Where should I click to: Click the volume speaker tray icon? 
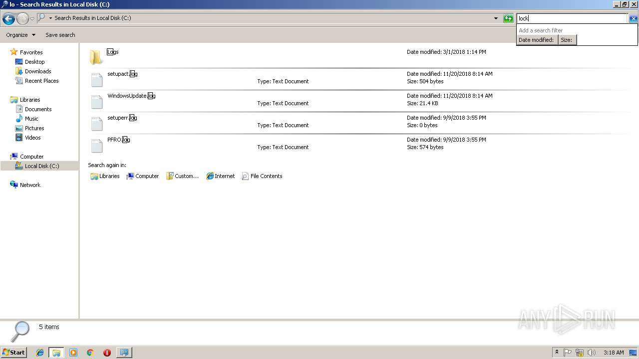[x=592, y=353]
